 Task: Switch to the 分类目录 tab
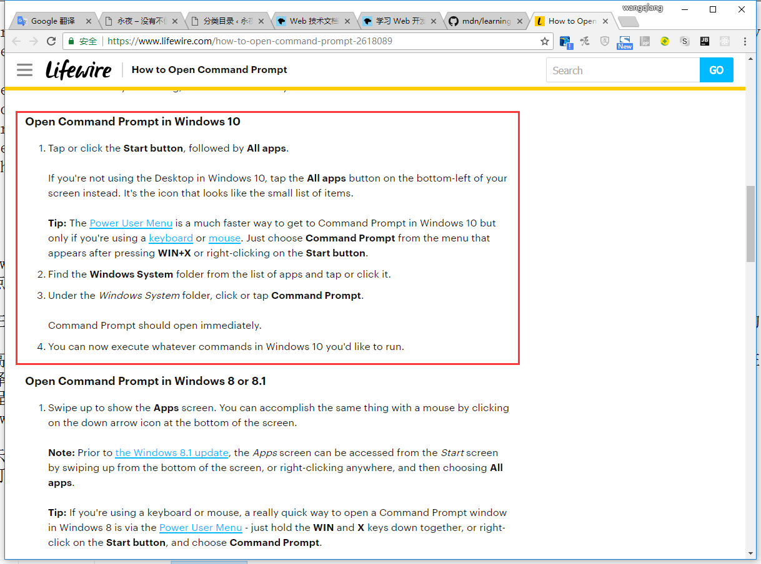pyautogui.click(x=228, y=21)
